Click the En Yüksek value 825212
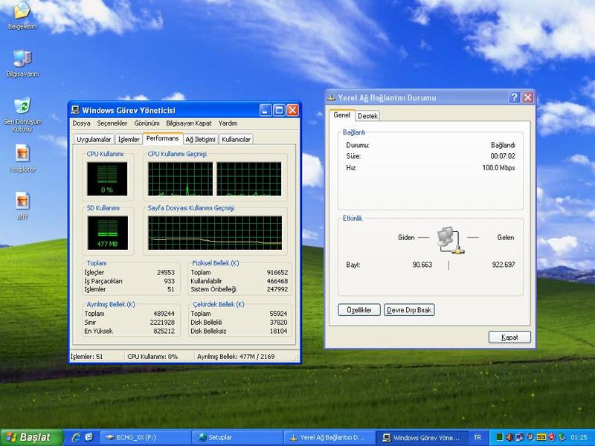This screenshot has width=595, height=446. (x=164, y=331)
